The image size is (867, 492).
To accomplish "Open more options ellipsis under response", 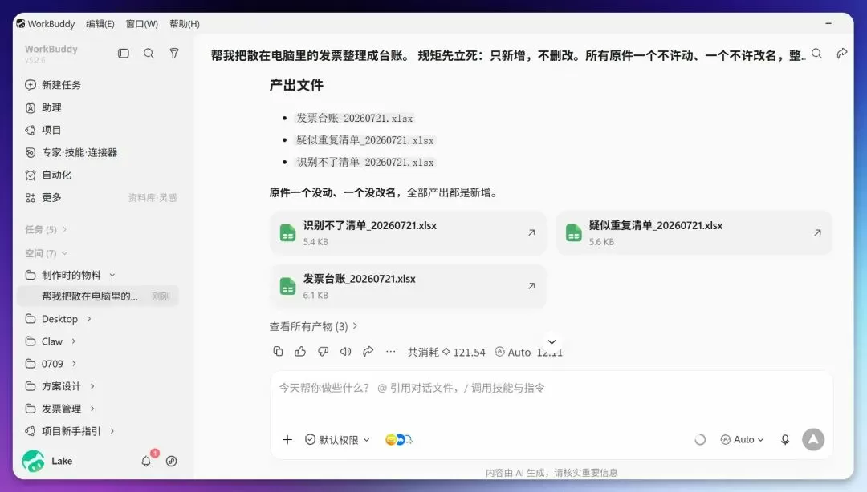I will pyautogui.click(x=390, y=351).
